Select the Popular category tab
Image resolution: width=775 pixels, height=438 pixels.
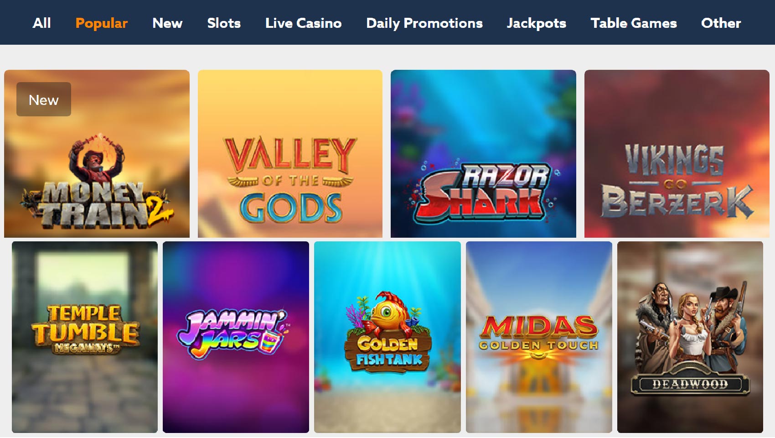click(x=102, y=23)
